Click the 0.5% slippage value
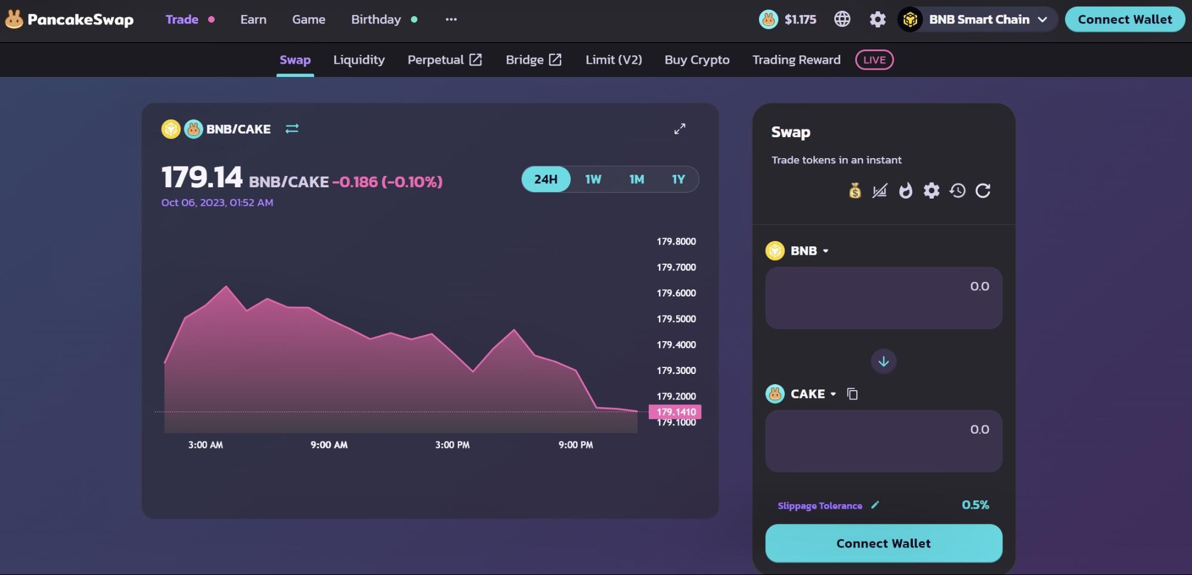Image resolution: width=1192 pixels, height=575 pixels. (x=976, y=505)
